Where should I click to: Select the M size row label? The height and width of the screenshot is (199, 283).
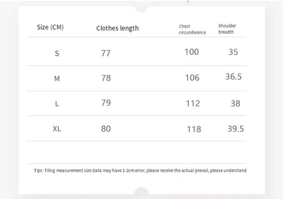[x=57, y=79]
